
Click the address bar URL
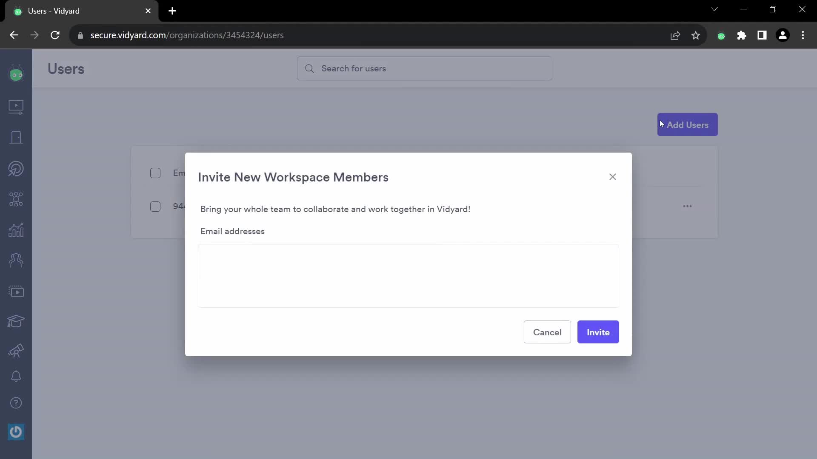[187, 35]
